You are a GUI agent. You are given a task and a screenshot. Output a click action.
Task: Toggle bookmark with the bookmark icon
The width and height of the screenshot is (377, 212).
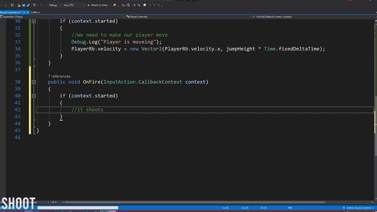[x=145, y=5]
